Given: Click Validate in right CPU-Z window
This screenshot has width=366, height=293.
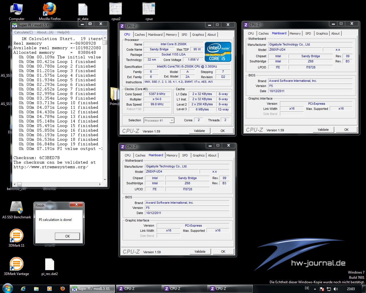Looking at the screenshot, I should pos(323,130).
